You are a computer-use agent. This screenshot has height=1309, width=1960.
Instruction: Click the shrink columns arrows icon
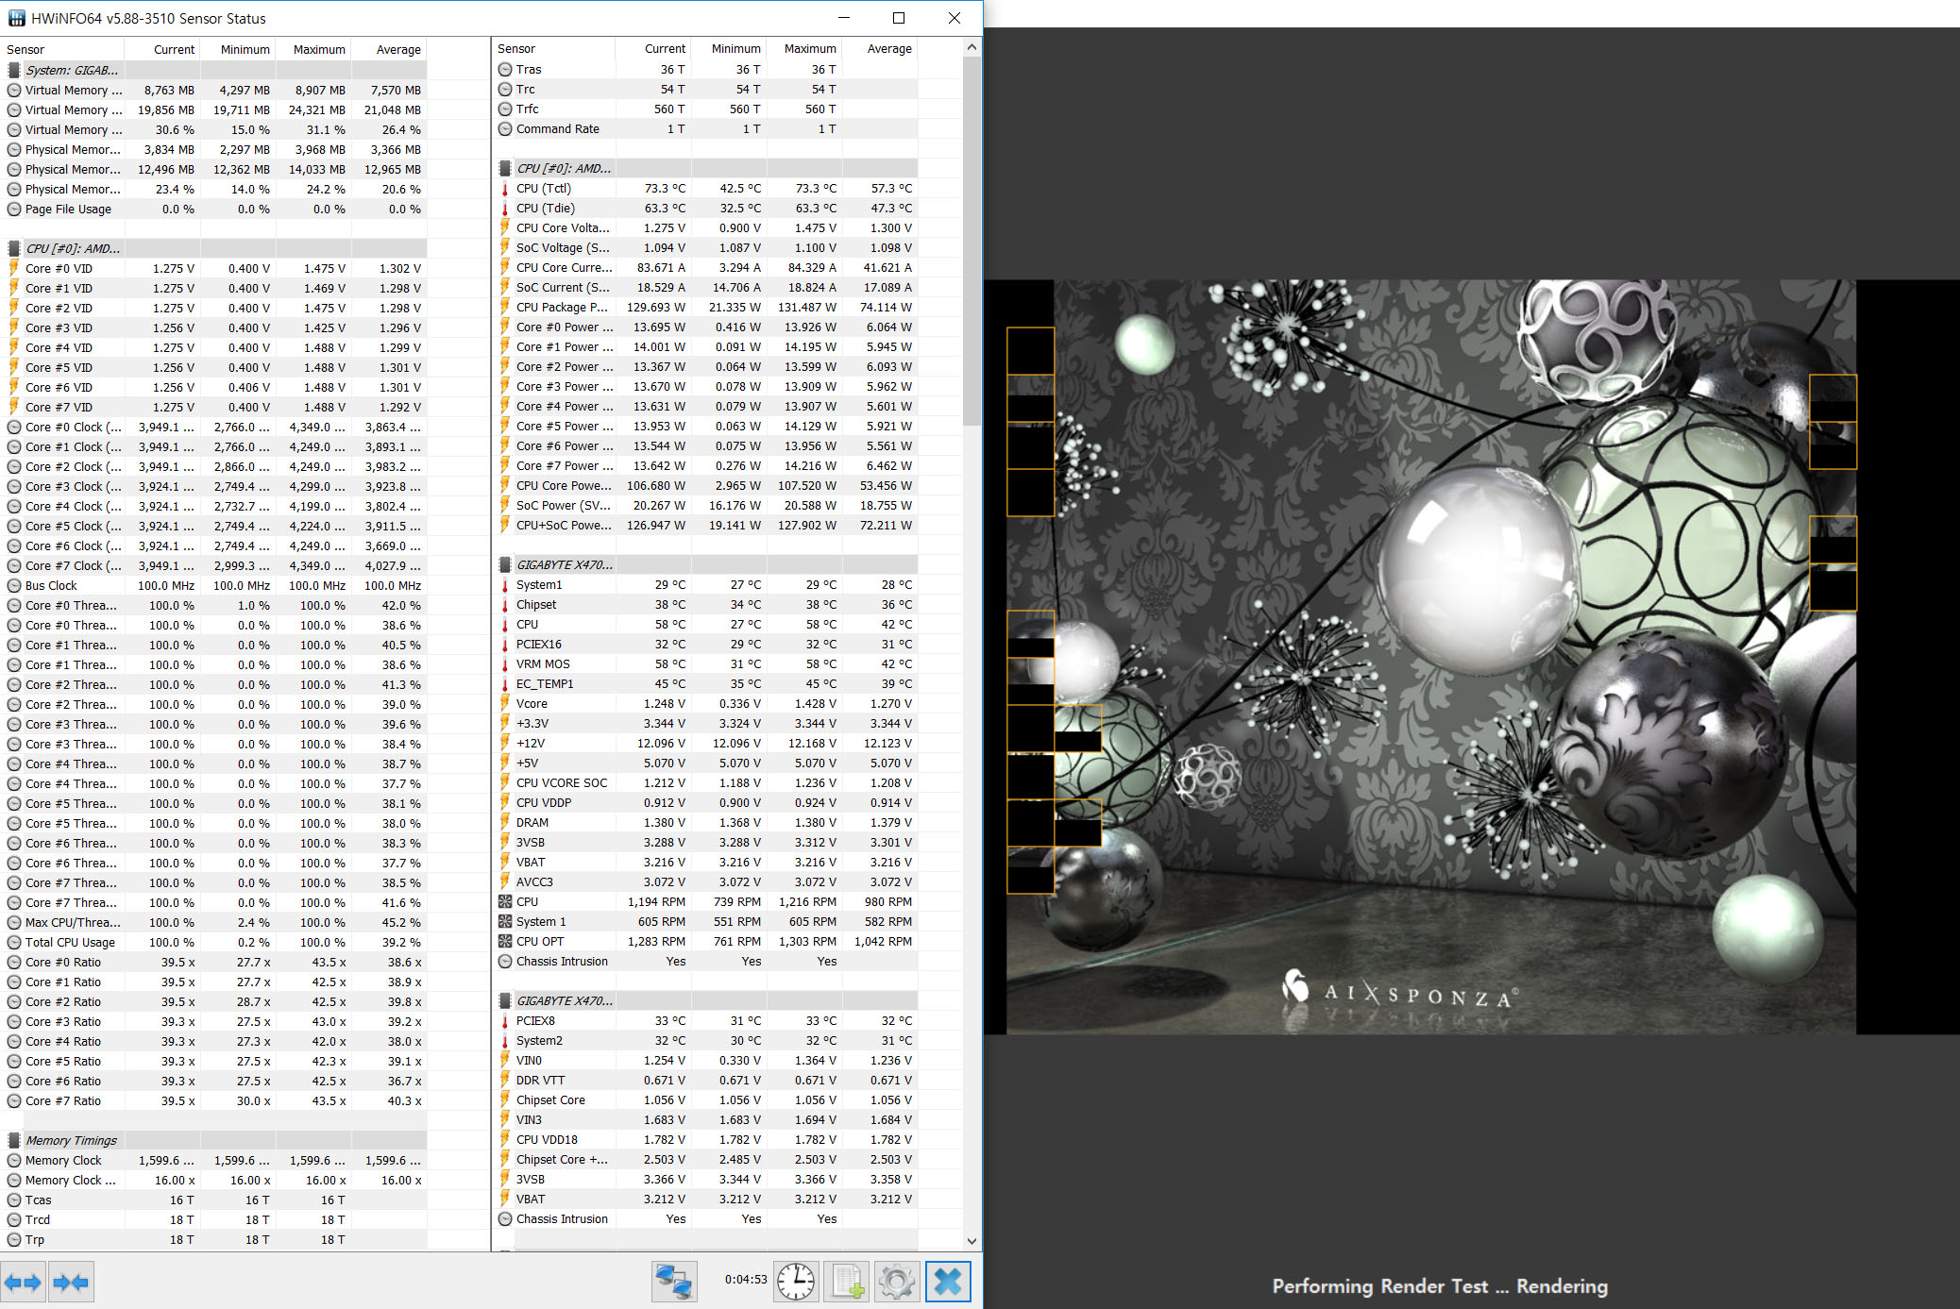tap(71, 1282)
